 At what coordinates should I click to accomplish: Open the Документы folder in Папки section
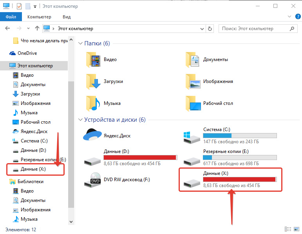coord(207,59)
